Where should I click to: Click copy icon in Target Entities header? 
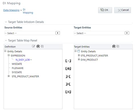coord(118,46)
